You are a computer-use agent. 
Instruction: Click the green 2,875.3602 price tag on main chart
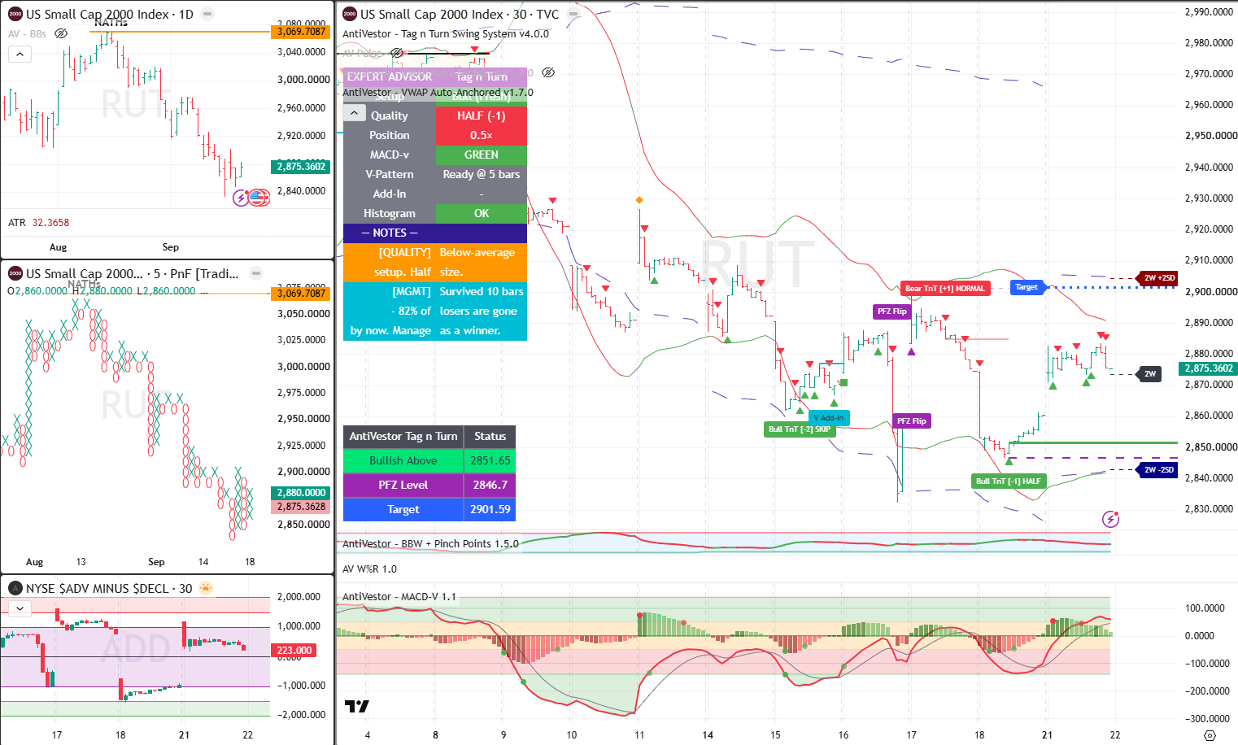(x=1208, y=368)
